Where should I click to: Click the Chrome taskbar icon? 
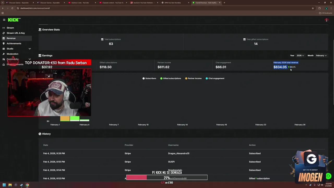tap(27, 185)
